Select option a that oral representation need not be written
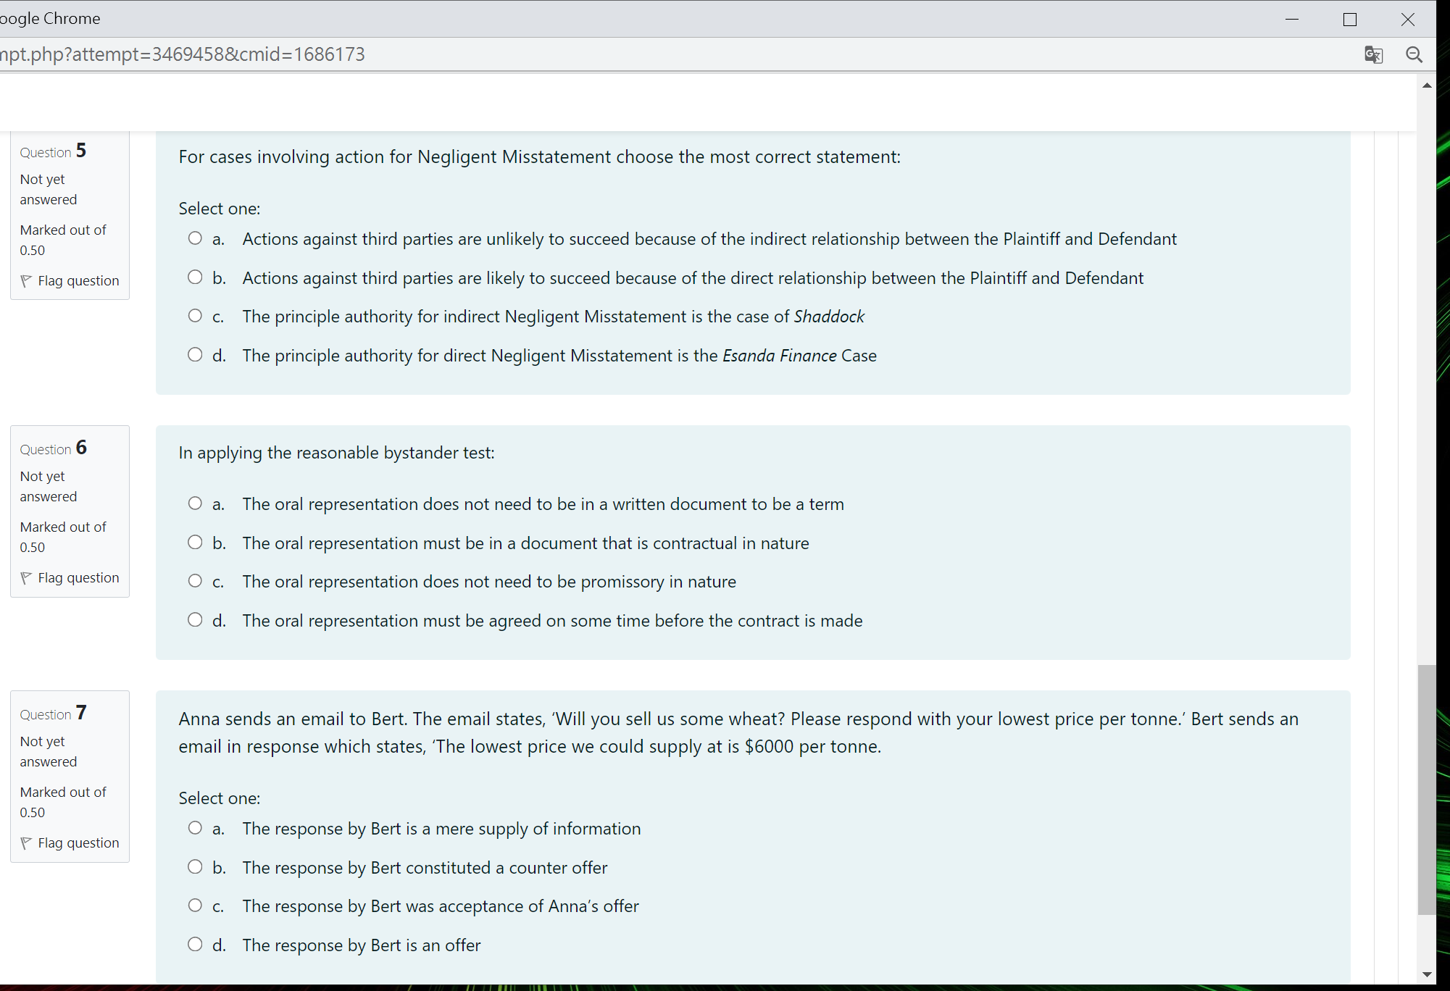1450x991 pixels. click(195, 503)
